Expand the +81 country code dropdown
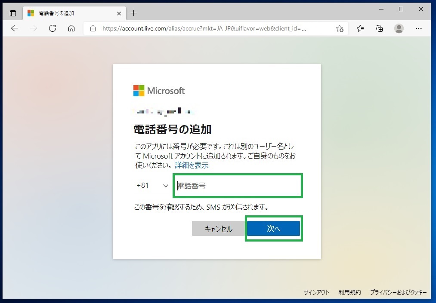 pos(152,186)
